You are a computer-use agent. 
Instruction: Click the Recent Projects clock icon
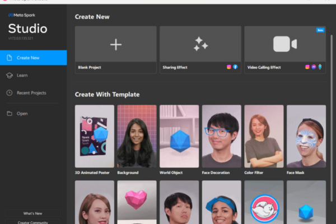[10, 93]
